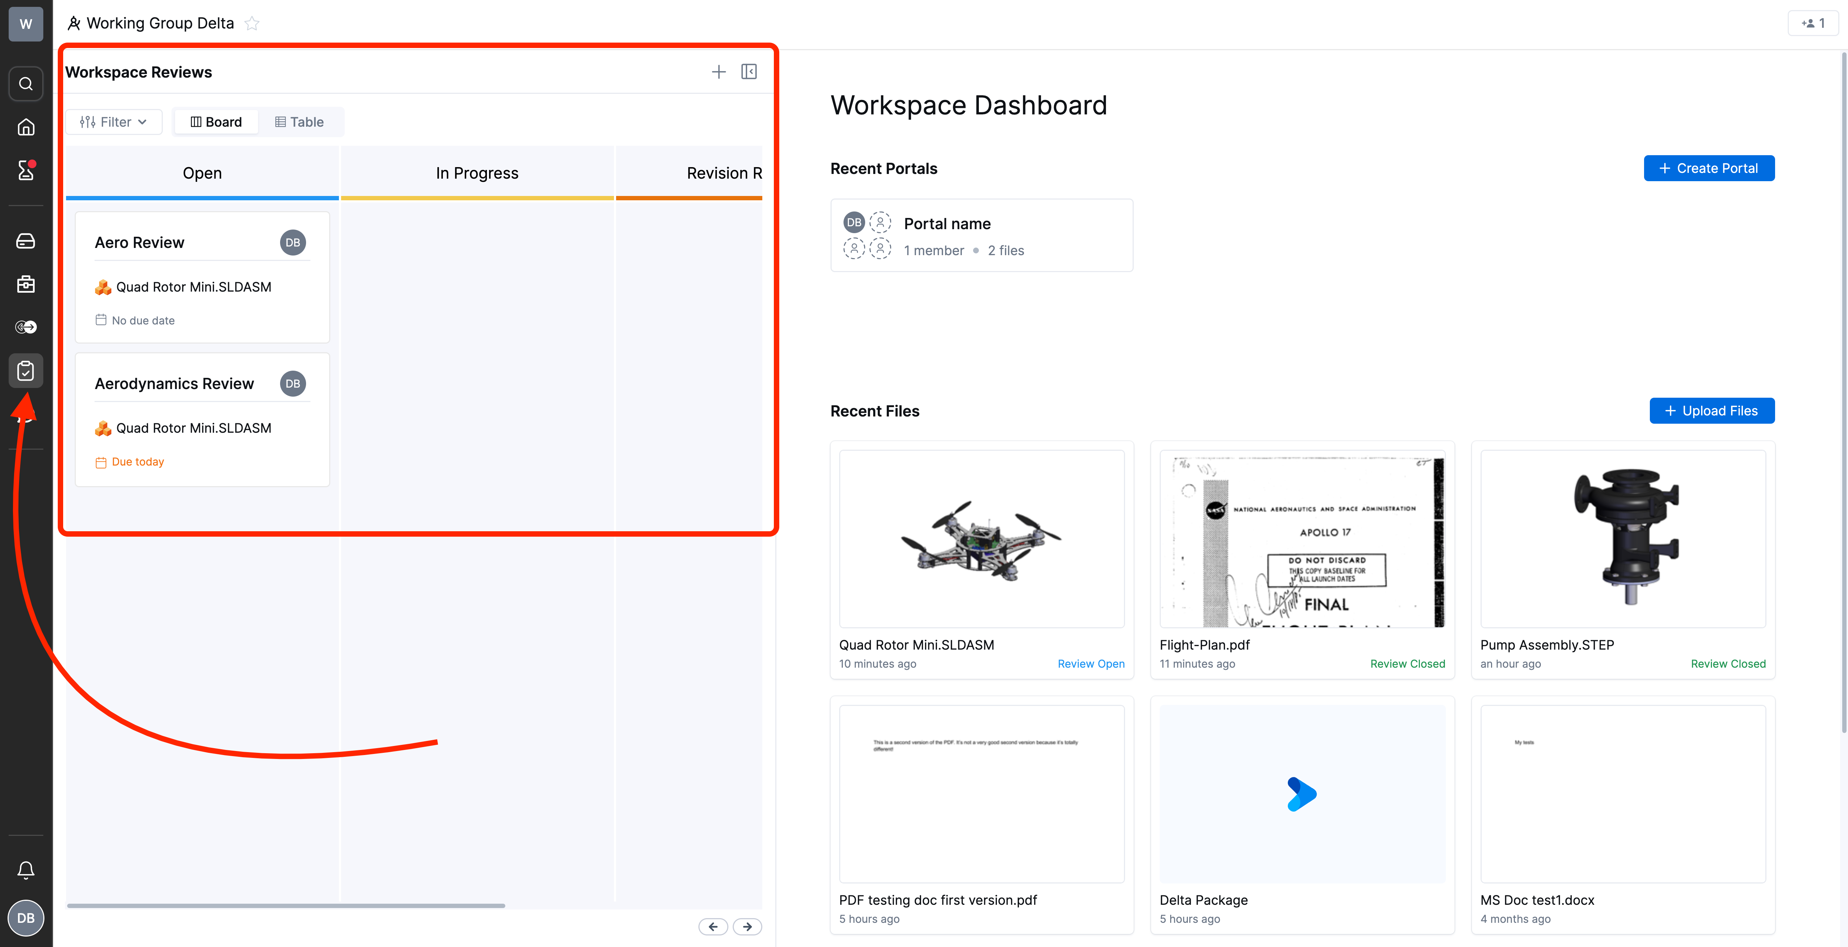The width and height of the screenshot is (1848, 947).
Task: Click the compass icon beside Working Group Delta
Action: 74,24
